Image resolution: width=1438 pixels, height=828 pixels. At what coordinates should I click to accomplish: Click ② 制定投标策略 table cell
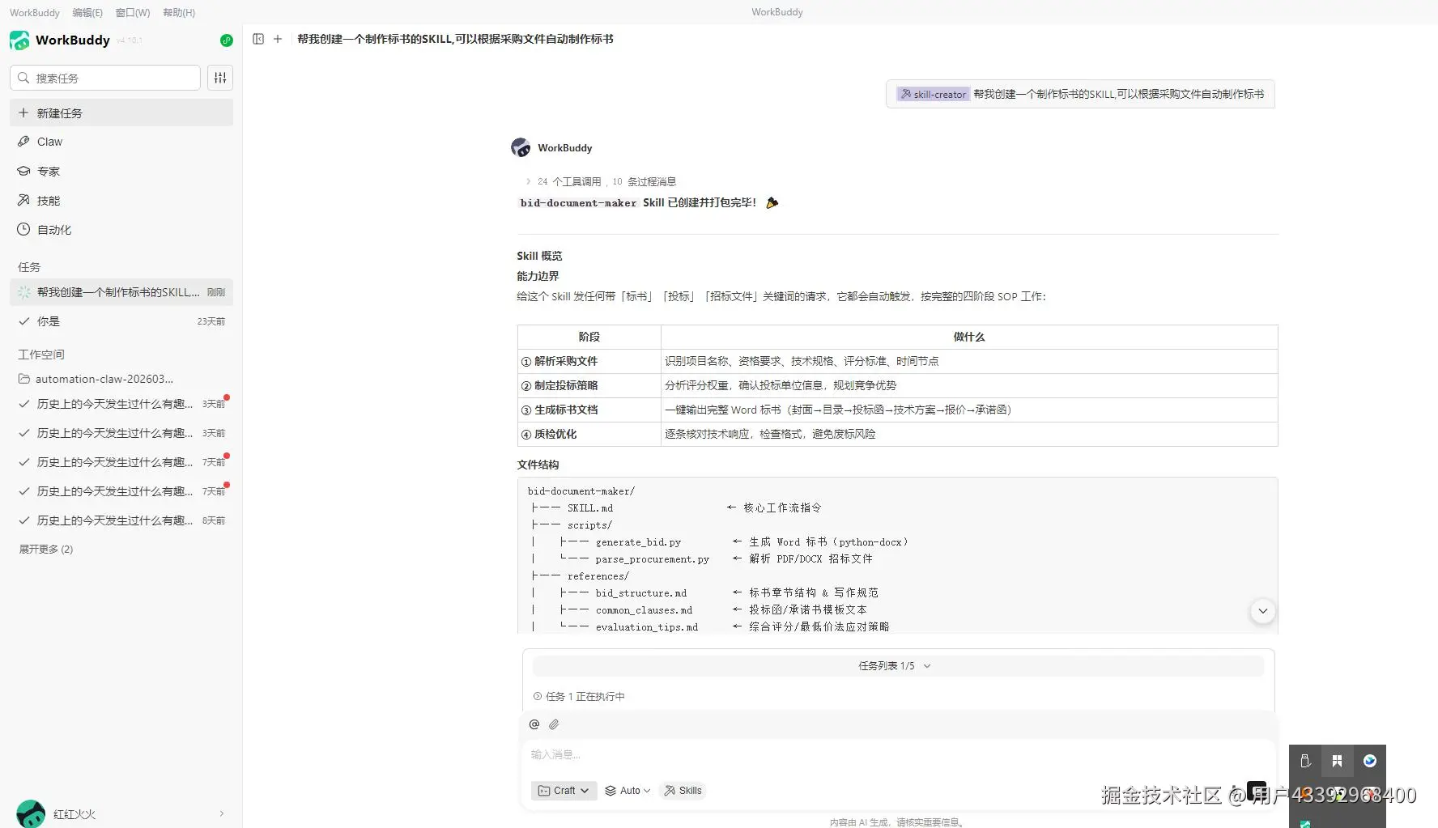(x=589, y=385)
